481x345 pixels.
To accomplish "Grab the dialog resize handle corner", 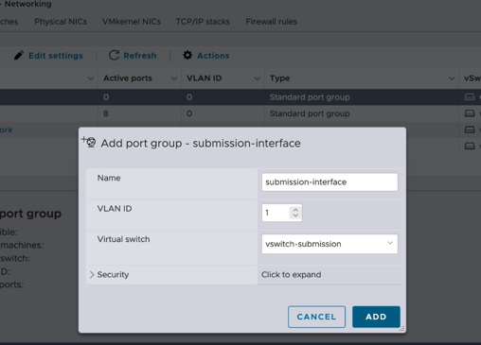I will (401, 329).
